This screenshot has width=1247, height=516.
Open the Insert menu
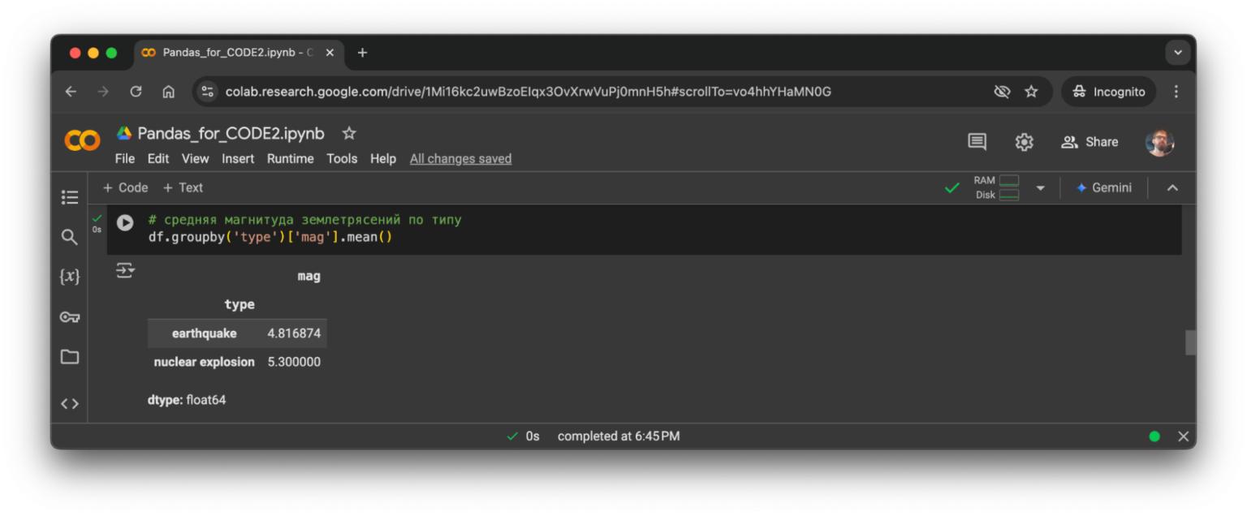pos(238,159)
